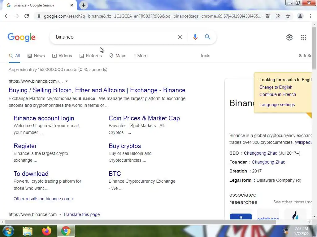Image resolution: width=317 pixels, height=237 pixels.
Task: Open Other results on binance.com
Action: point(44,199)
